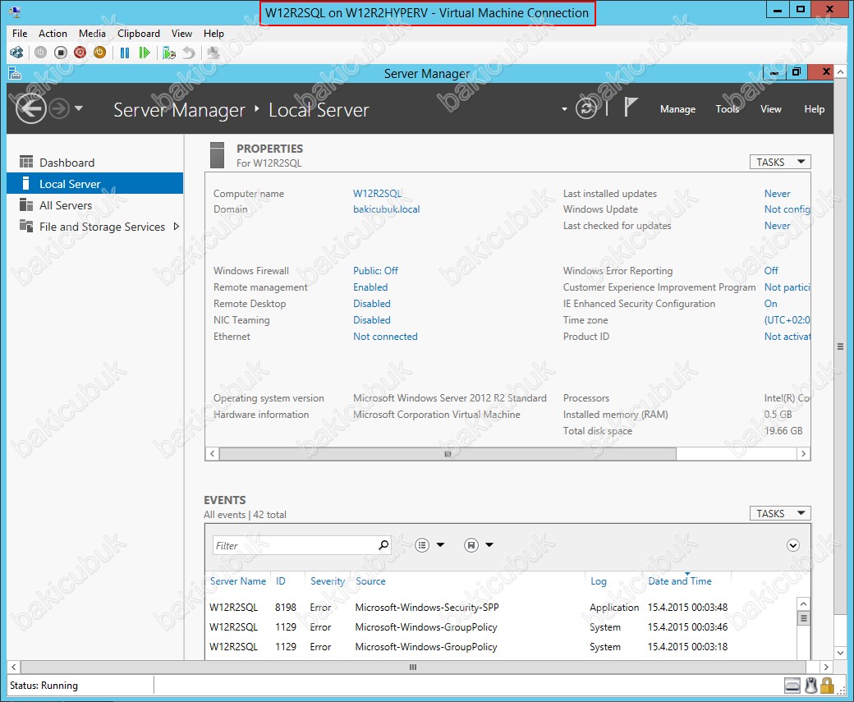Create a checkpoint of the VM
The width and height of the screenshot is (854, 702).
click(169, 53)
